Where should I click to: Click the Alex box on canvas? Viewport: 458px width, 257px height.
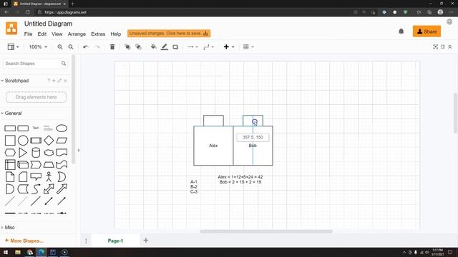coord(213,146)
